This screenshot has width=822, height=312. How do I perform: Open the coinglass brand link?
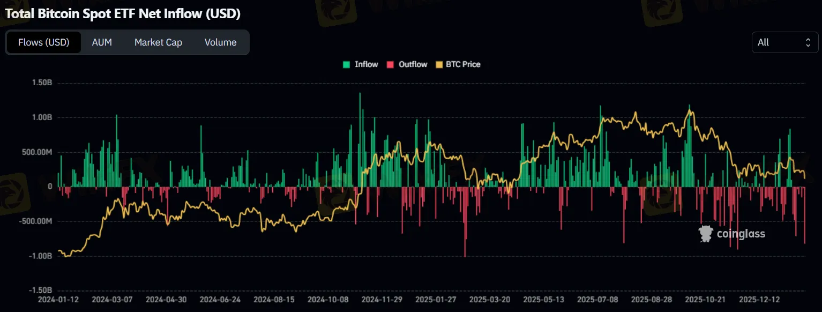click(x=740, y=233)
